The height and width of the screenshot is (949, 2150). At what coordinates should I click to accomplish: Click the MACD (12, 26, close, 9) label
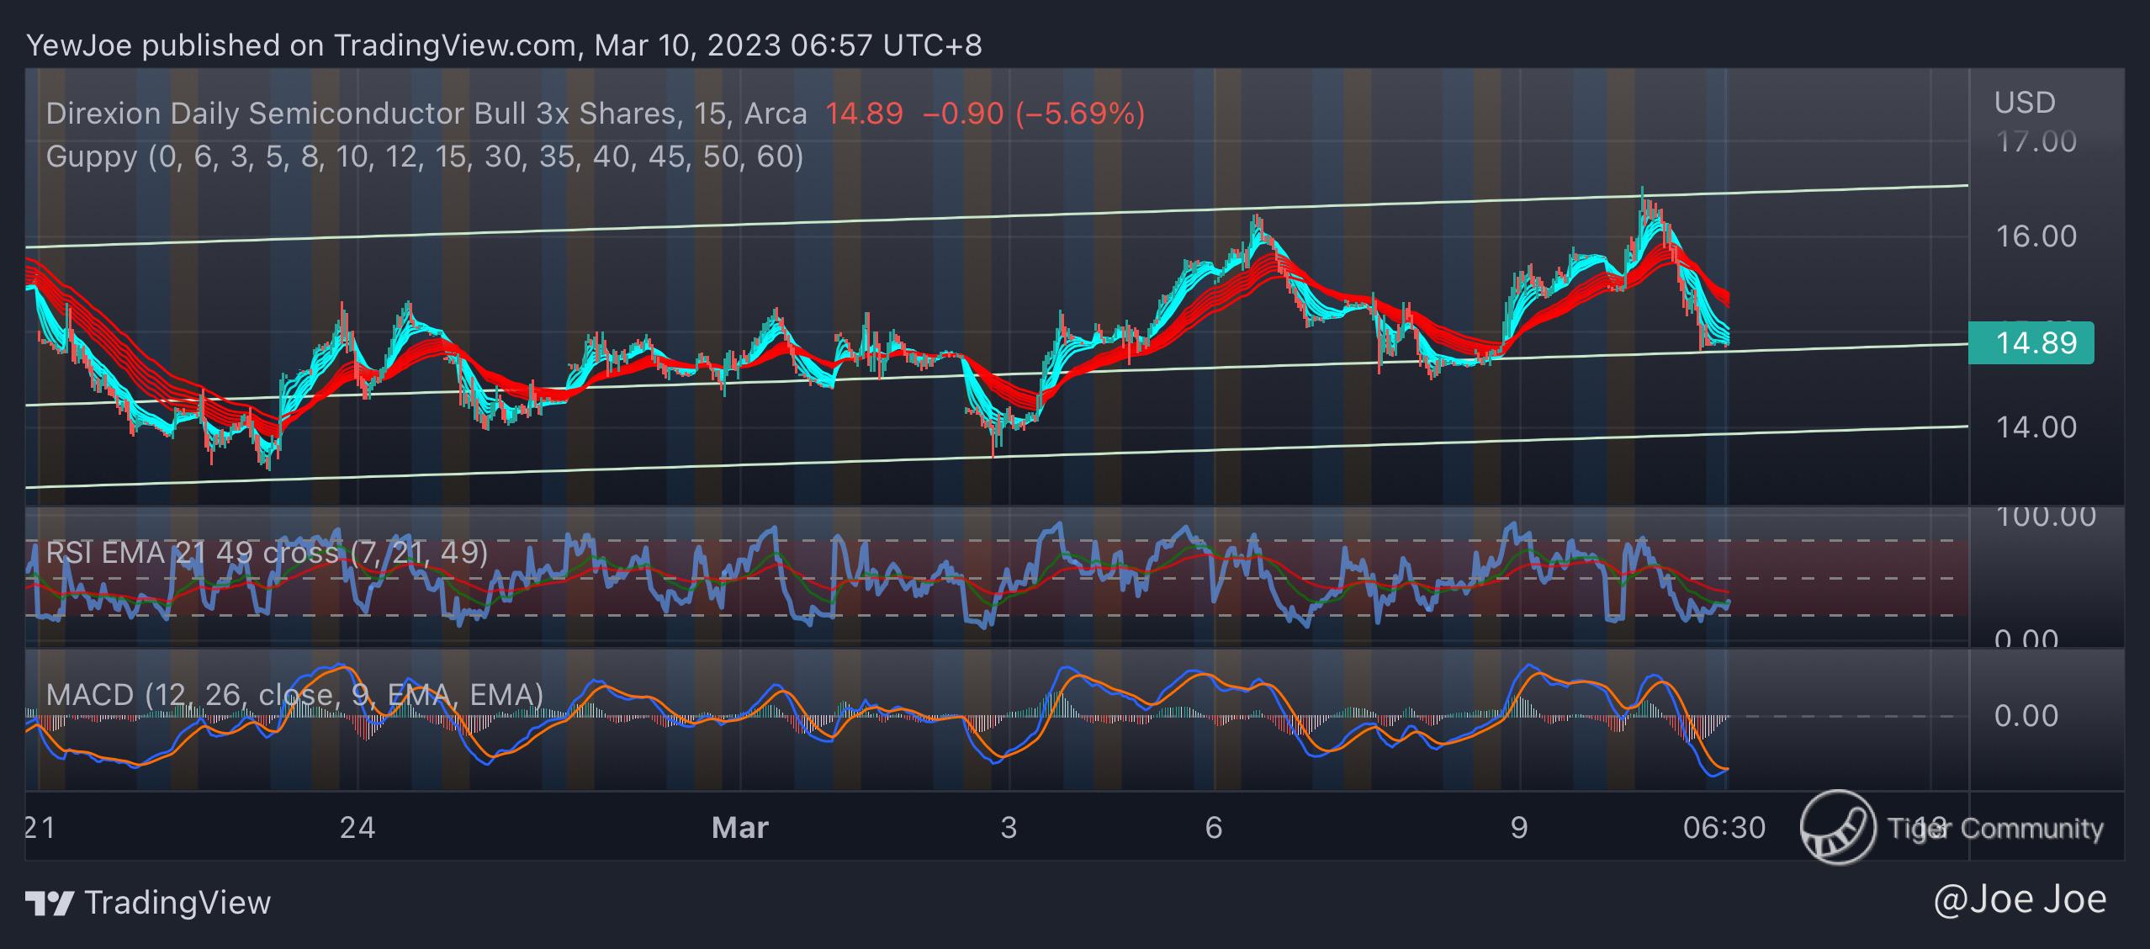point(294,695)
